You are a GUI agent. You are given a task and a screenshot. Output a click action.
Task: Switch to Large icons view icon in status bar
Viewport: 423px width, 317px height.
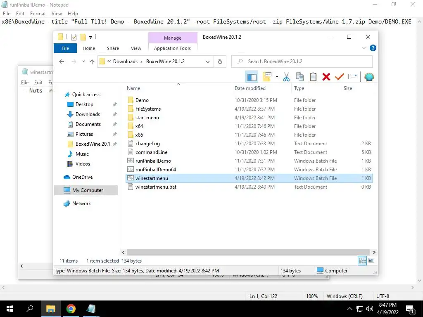pyautogui.click(x=371, y=261)
